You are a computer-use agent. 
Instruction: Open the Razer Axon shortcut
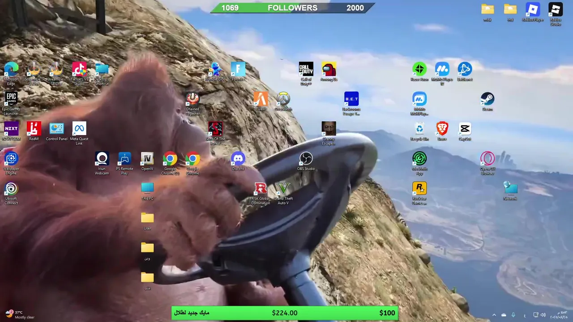419,72
